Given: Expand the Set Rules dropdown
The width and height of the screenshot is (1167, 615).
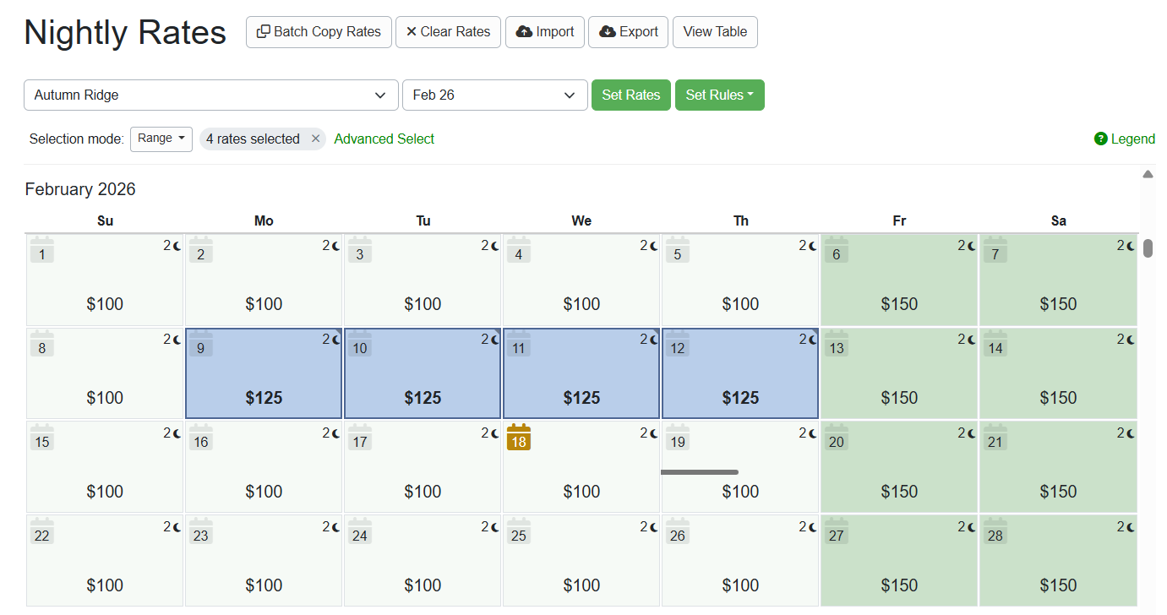Looking at the screenshot, I should [719, 95].
